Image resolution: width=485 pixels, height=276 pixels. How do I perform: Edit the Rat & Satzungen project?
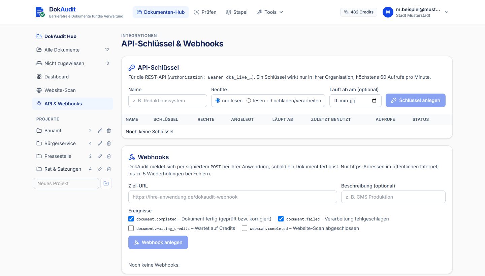click(x=100, y=169)
